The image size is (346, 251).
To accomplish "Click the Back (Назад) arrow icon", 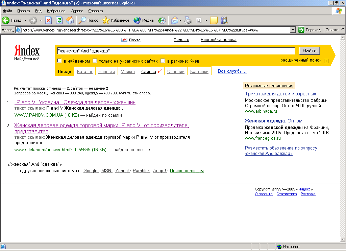I will pyautogui.click(x=6, y=20).
